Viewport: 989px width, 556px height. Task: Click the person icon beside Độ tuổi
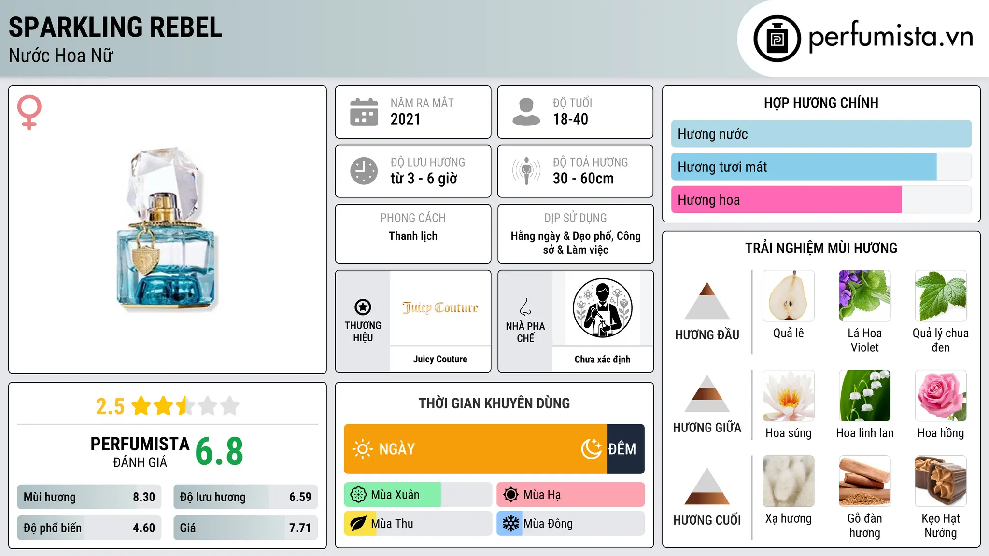tap(526, 112)
